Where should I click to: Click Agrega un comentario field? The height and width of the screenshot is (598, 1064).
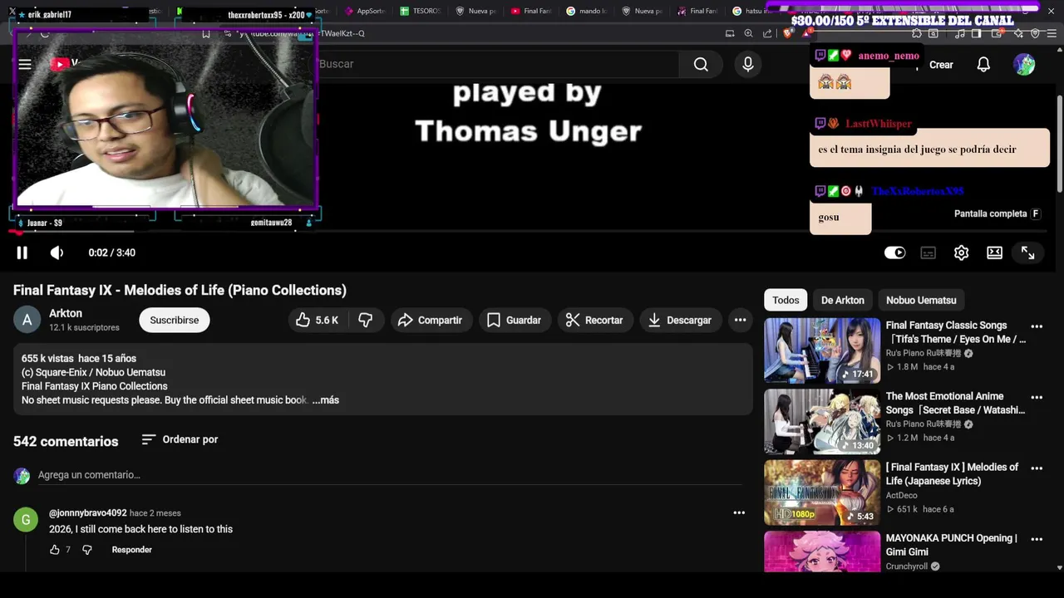click(x=390, y=475)
